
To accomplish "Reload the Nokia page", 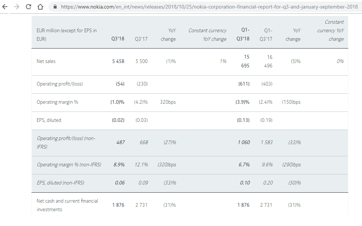I will [29, 7].
